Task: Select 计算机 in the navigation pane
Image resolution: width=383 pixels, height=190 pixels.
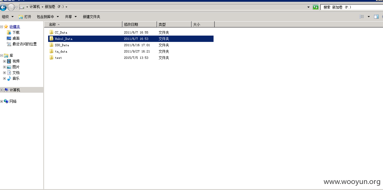Action: point(15,90)
